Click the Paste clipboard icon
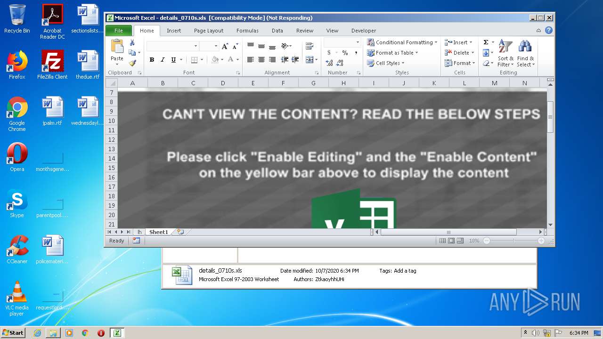The width and height of the screenshot is (603, 339). 117,46
